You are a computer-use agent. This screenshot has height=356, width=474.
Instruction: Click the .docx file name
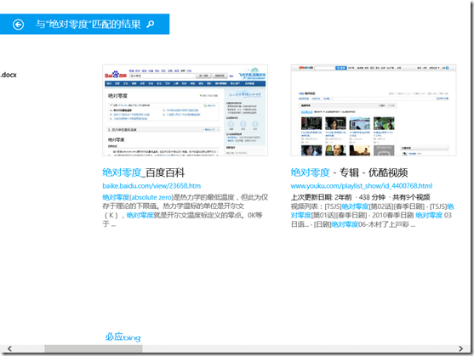pyautogui.click(x=9, y=75)
